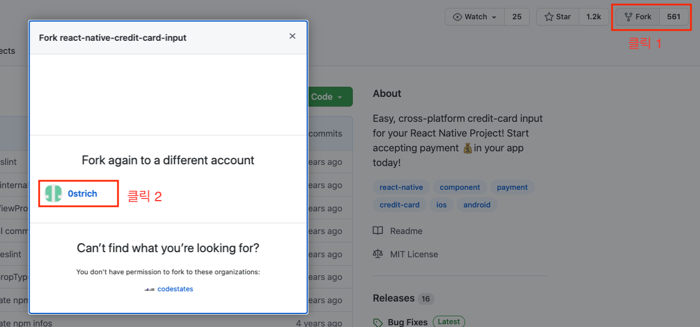Screen dimensions: 700x327
Task: Click the Bug Fixes release tag icon
Action: (378, 322)
